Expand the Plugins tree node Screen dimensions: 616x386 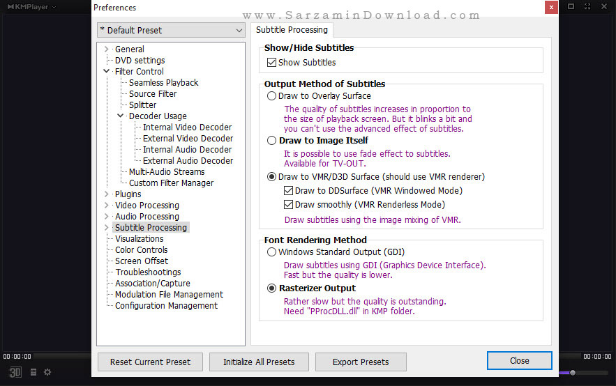pyautogui.click(x=107, y=194)
